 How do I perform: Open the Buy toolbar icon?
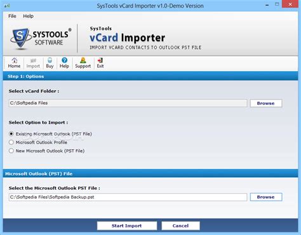point(50,63)
